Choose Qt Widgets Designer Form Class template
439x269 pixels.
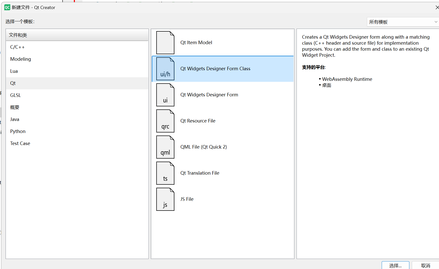tap(223, 69)
